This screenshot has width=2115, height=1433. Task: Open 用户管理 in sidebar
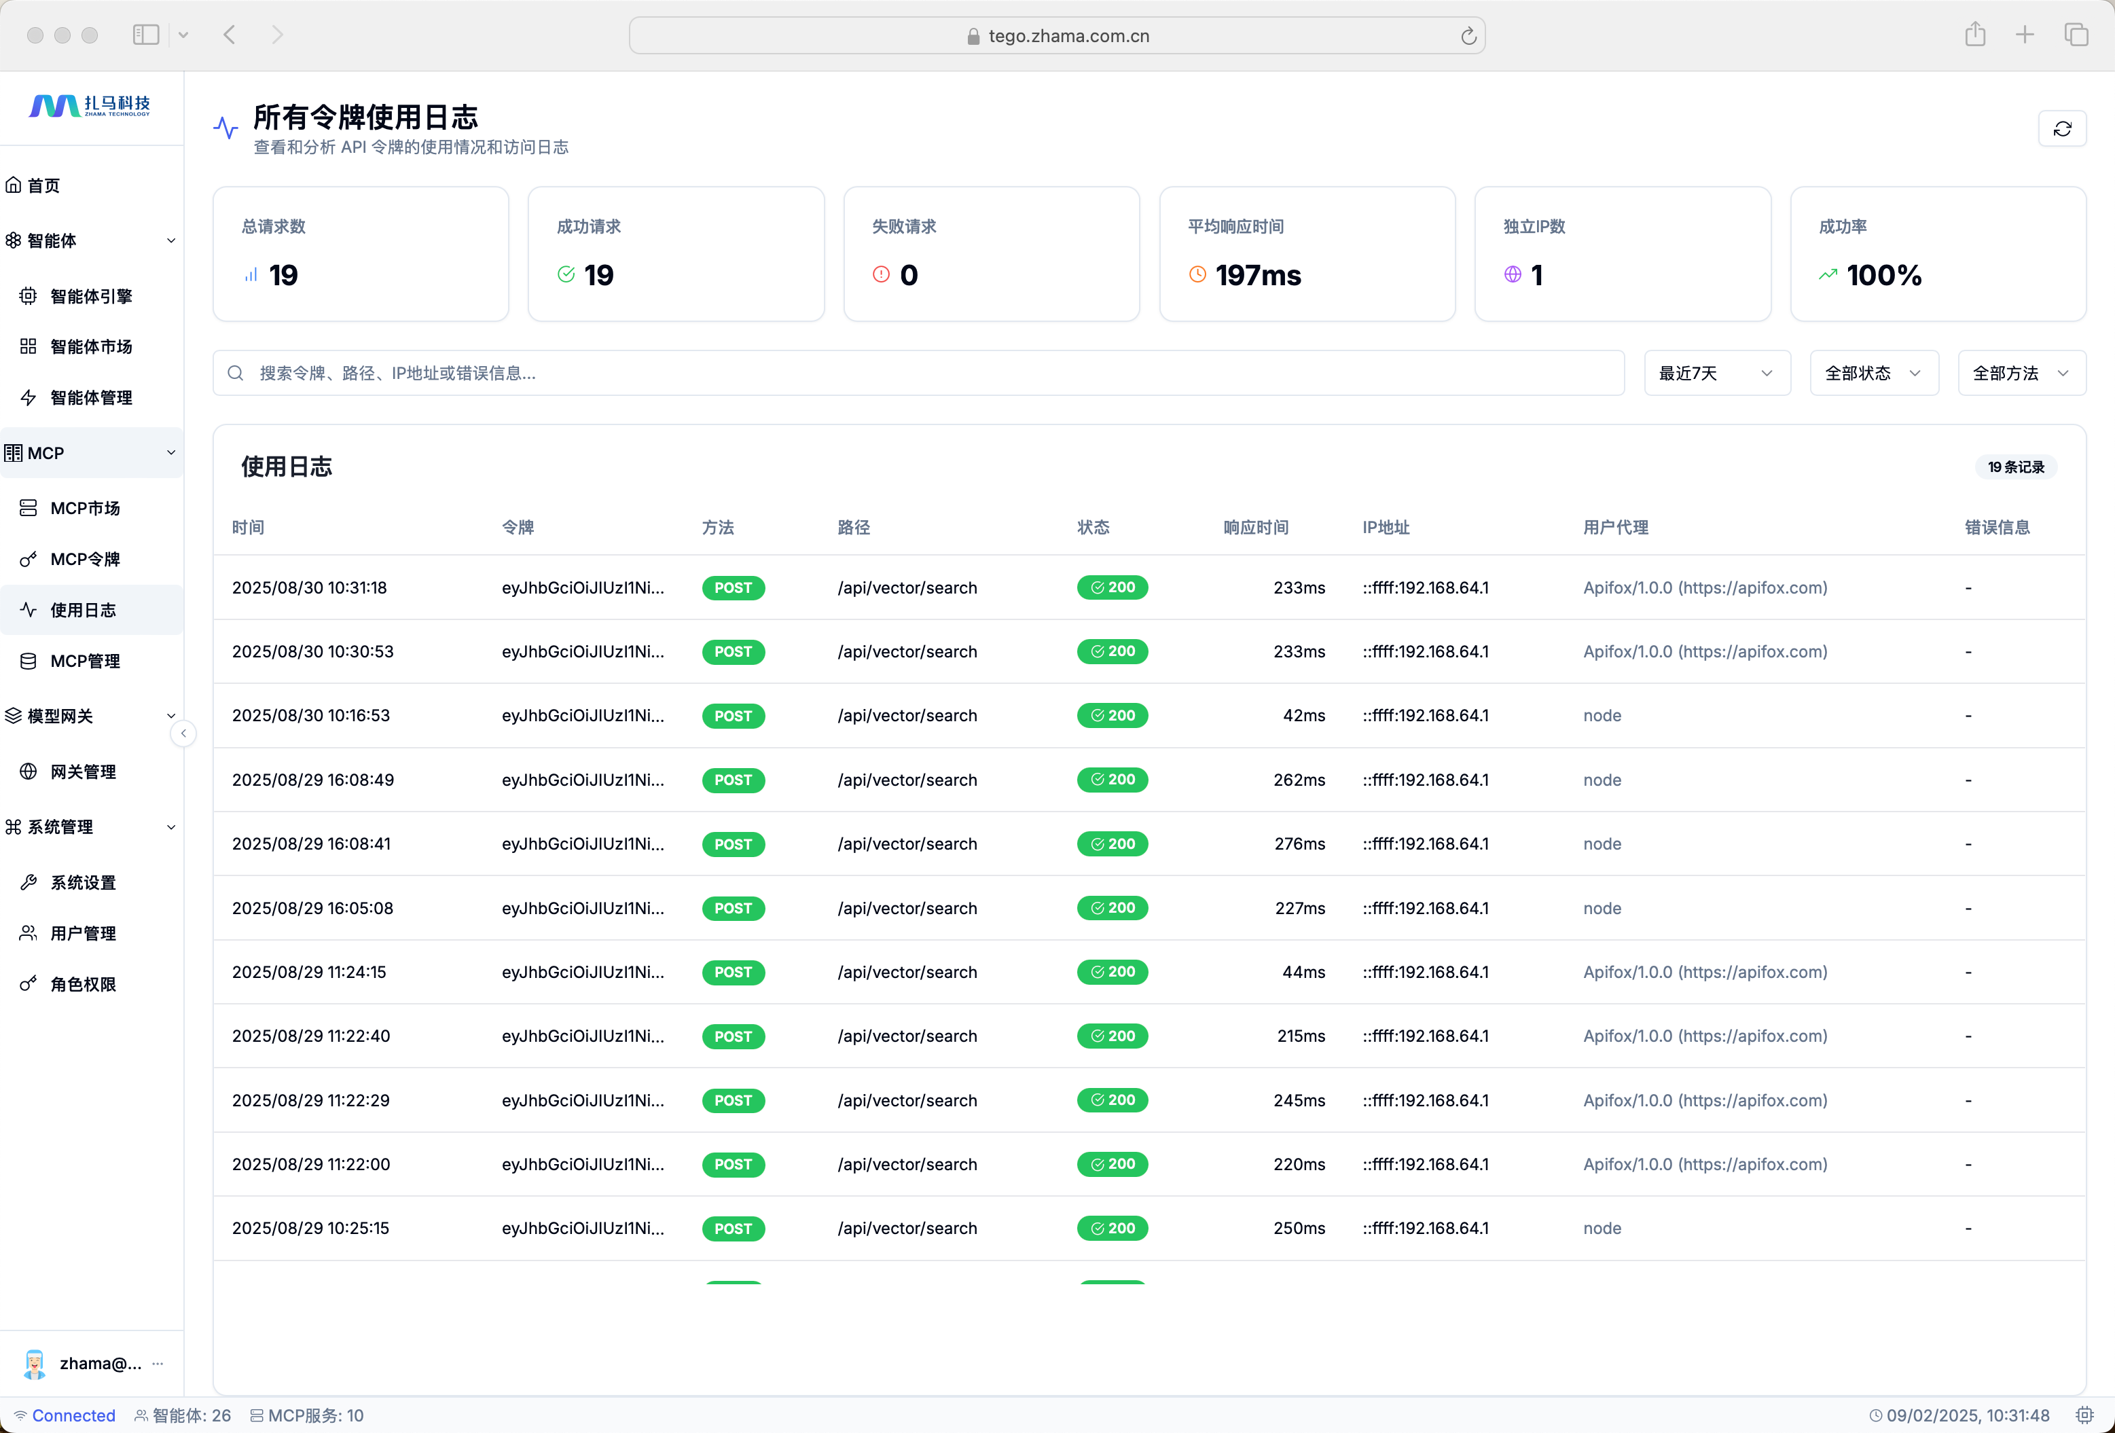[x=83, y=934]
